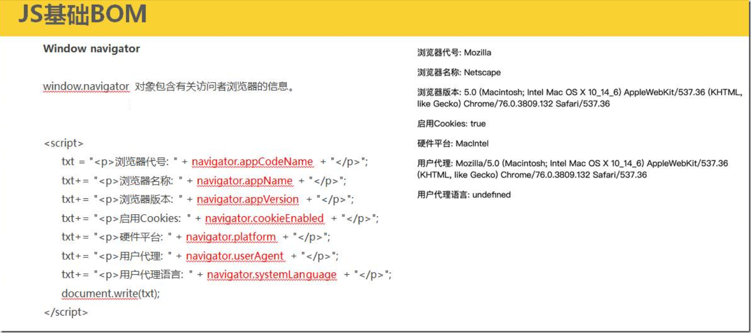Click code string '<p>浏览器版本:'
The height and width of the screenshot is (333, 751).
pyautogui.click(x=138, y=199)
